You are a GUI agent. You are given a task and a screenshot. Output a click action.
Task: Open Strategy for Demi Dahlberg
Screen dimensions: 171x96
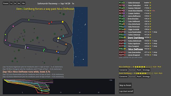click(x=146, y=77)
